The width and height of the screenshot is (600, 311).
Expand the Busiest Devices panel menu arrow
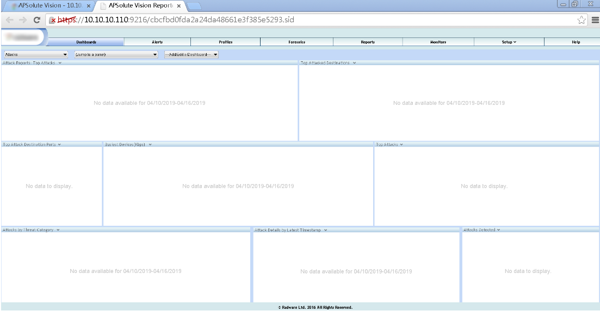pyautogui.click(x=150, y=145)
